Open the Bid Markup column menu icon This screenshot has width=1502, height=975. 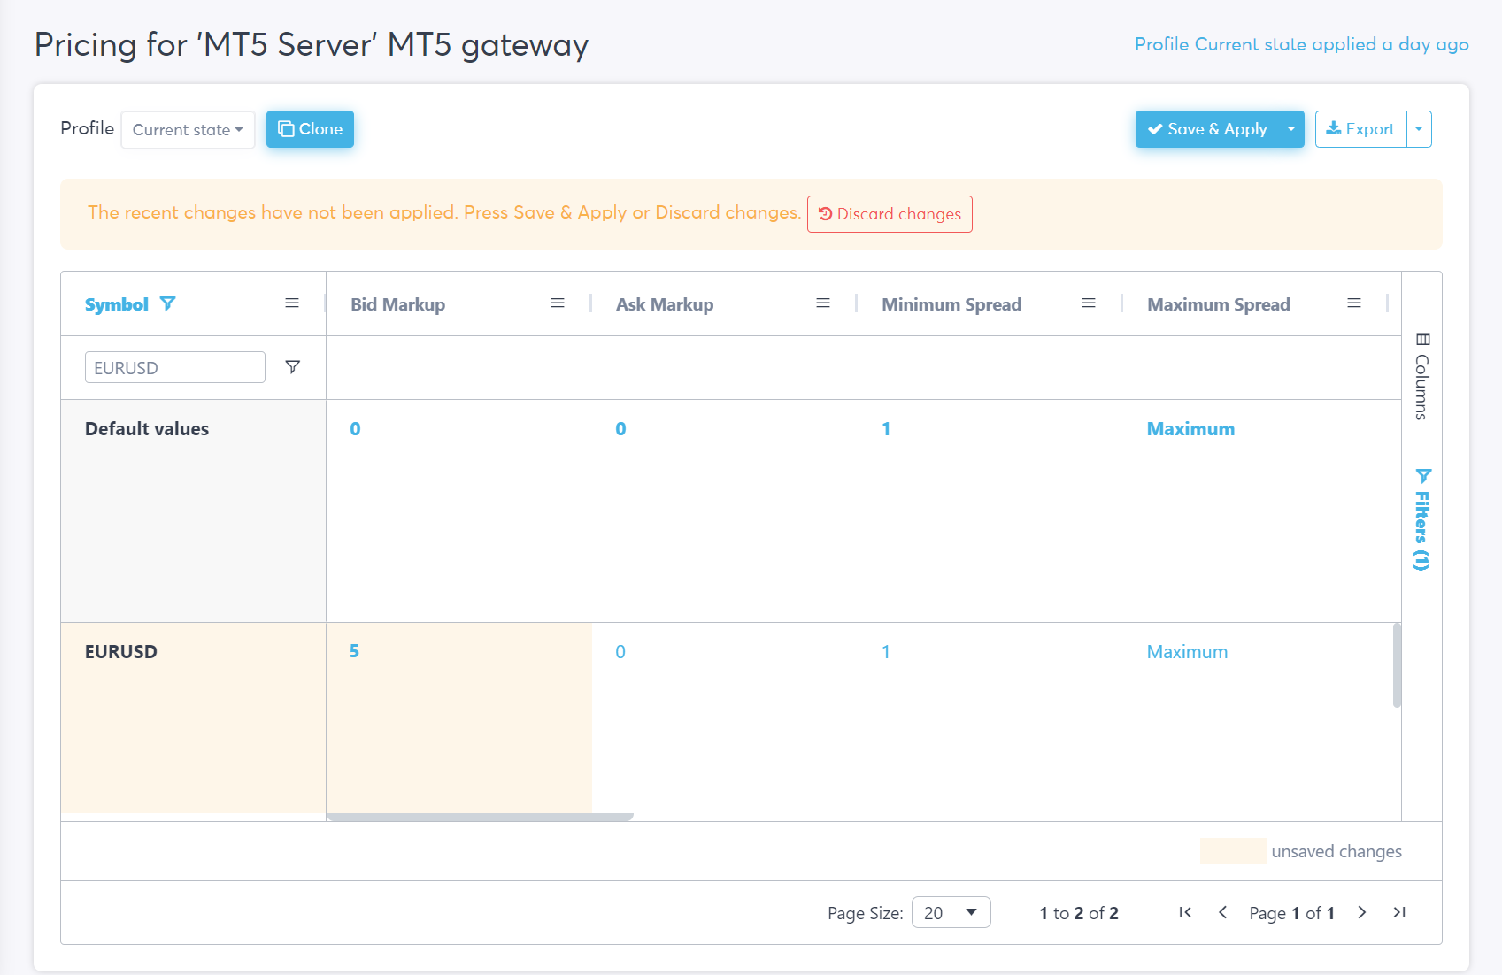click(x=558, y=303)
